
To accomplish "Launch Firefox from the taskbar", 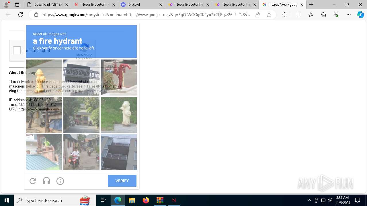I will 146,200.
